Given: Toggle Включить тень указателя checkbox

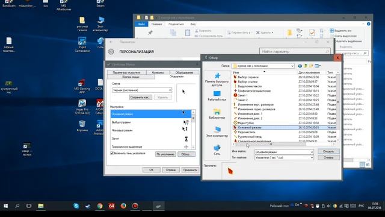Looking at the screenshot, I should pos(112,153).
